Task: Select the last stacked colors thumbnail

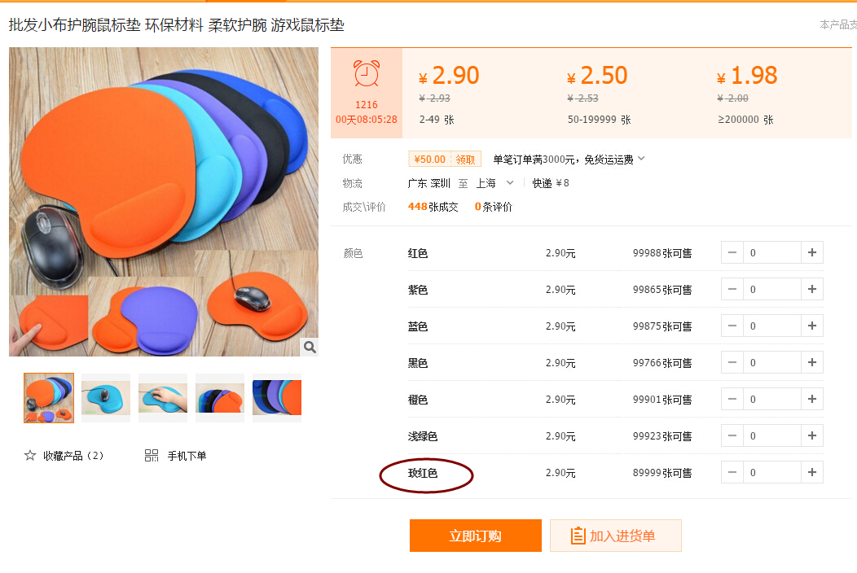Action: (x=277, y=398)
